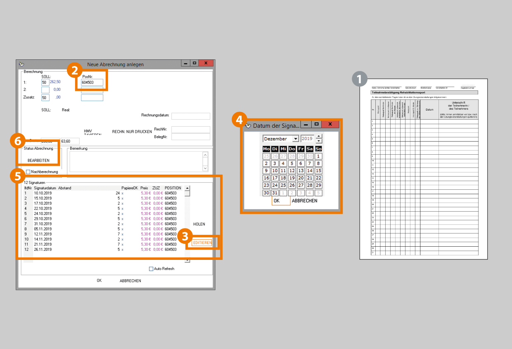Click the app icon in the Neue Abrechnung title bar

click(x=21, y=64)
